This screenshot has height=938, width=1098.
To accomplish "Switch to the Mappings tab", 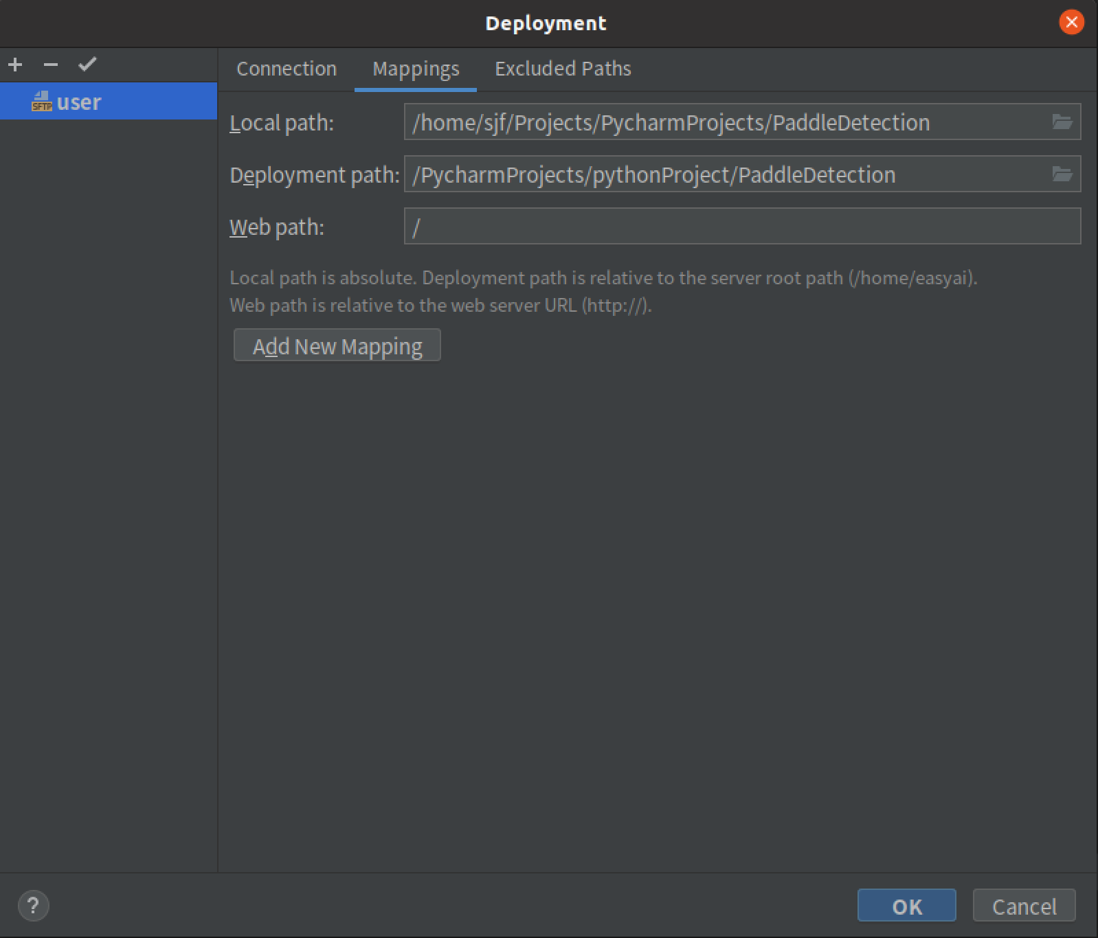I will pos(416,69).
